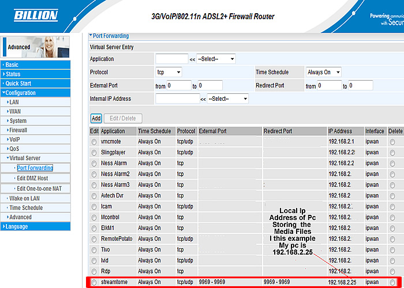Click the Interface column header
Screen dimensions: 404x288
click(x=375, y=131)
